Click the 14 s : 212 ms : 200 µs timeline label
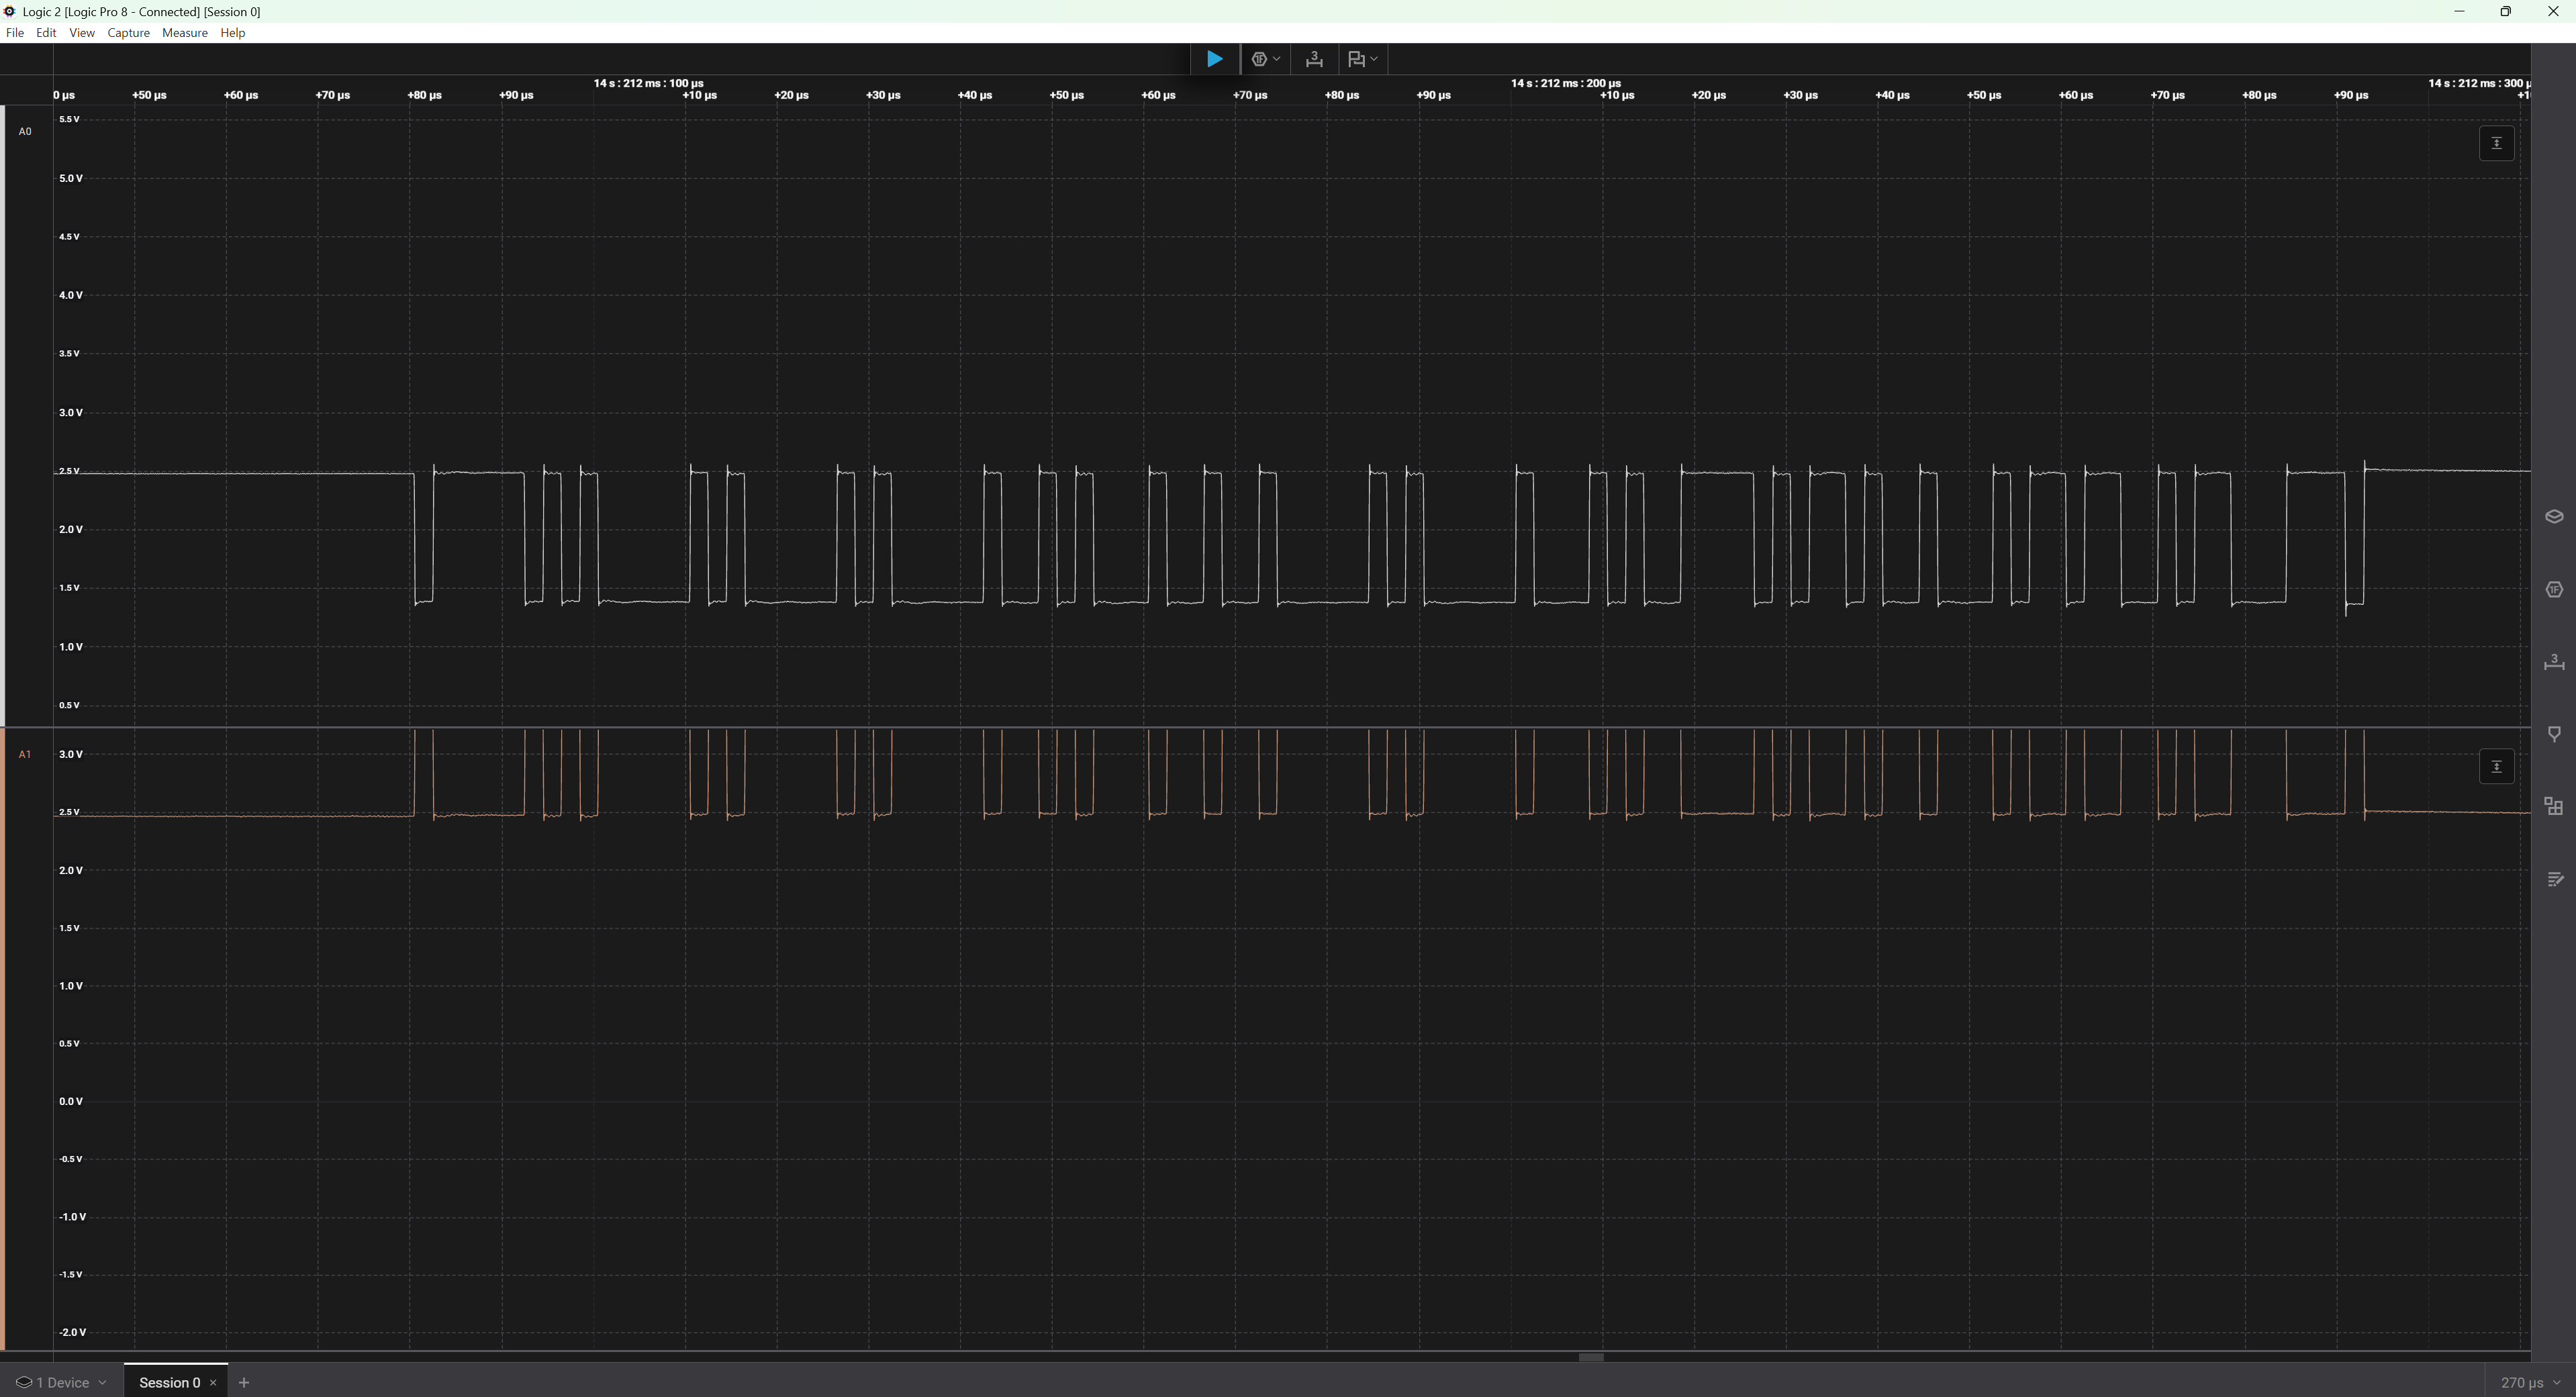Viewport: 2576px width, 1397px height. click(x=1566, y=83)
